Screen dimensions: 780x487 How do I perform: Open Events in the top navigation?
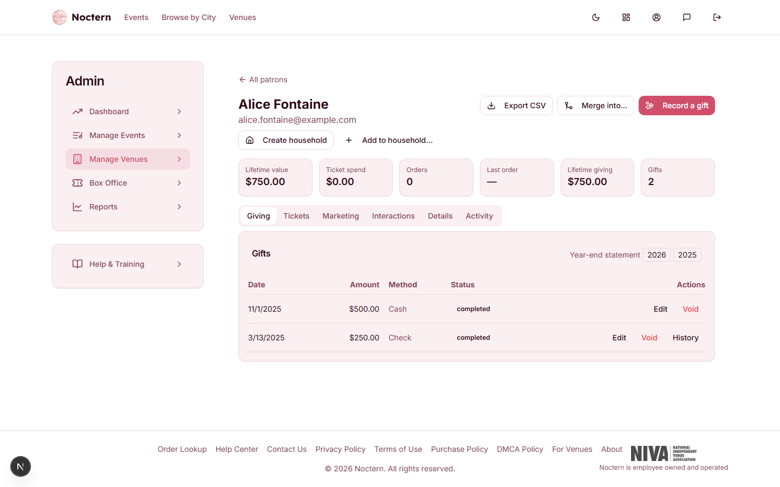click(136, 17)
